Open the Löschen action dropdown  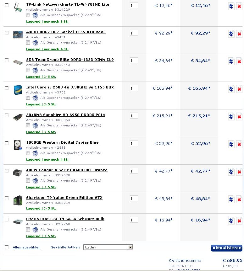[x=108, y=247]
